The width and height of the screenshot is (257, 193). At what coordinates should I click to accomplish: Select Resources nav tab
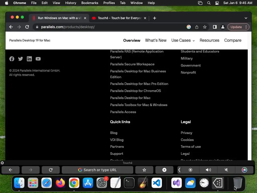click(x=209, y=40)
